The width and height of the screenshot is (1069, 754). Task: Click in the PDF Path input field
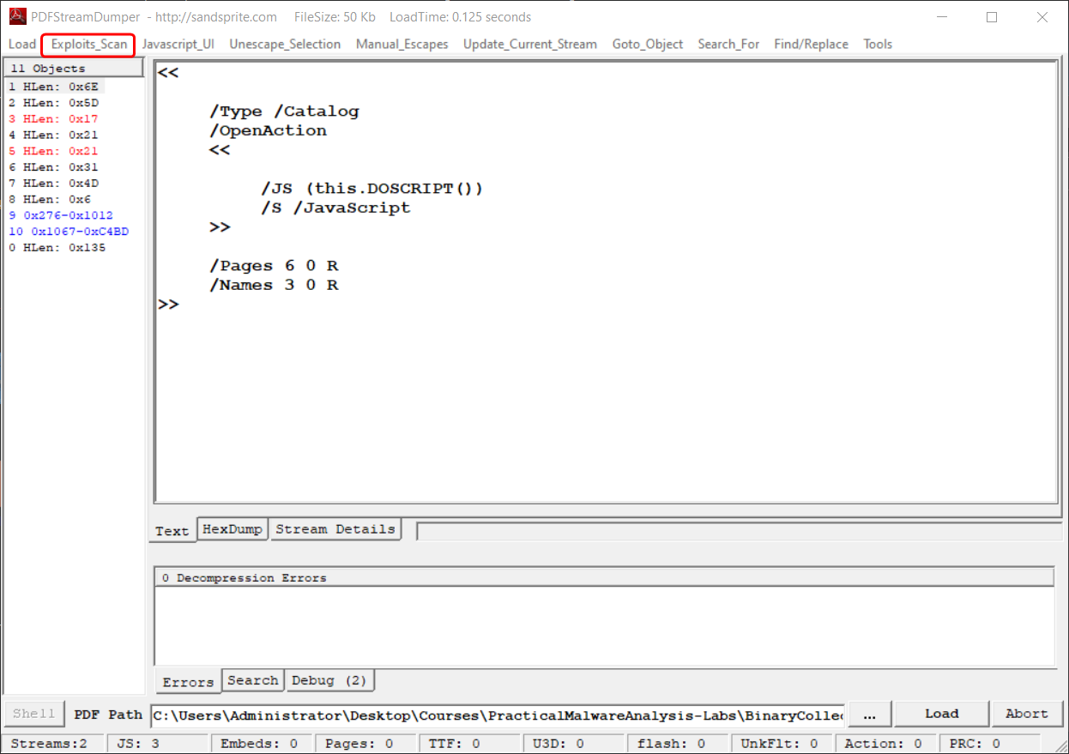pyautogui.click(x=498, y=715)
